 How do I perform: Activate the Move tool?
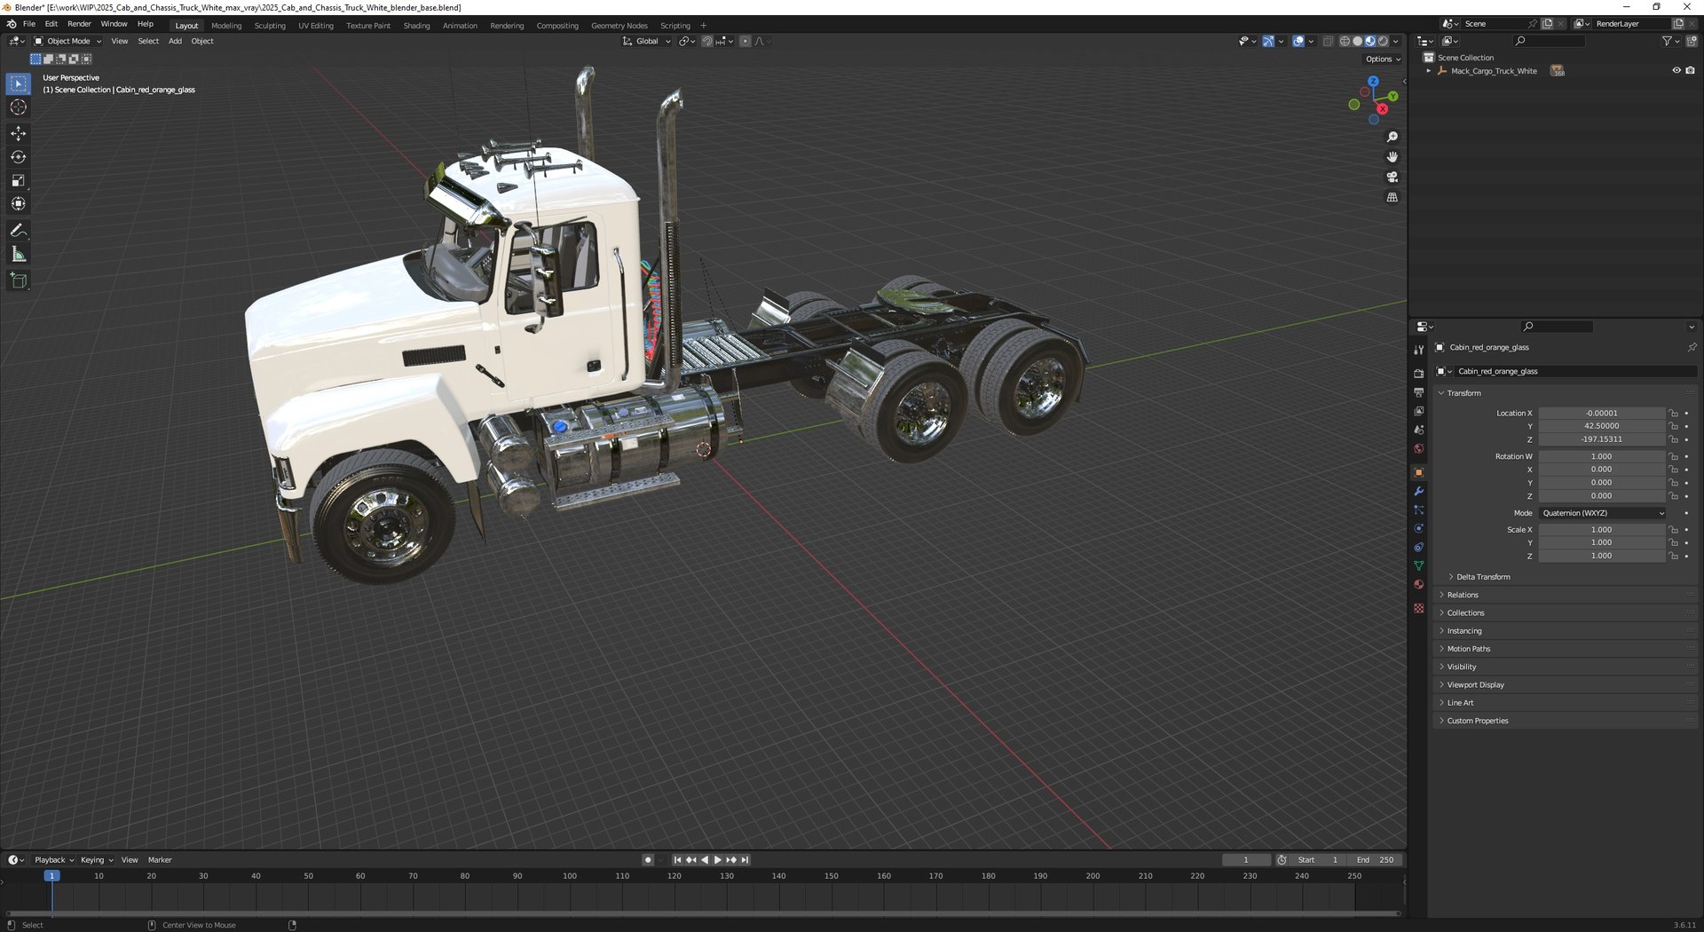click(18, 133)
